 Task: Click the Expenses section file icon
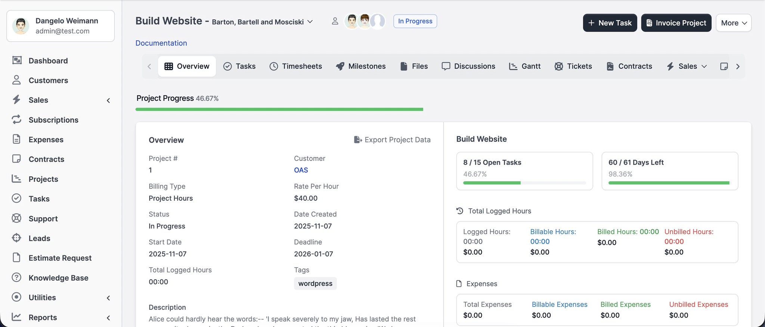coord(459,284)
